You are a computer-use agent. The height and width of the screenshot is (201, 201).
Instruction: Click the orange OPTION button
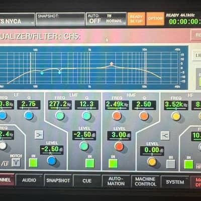pyautogui.click(x=155, y=19)
